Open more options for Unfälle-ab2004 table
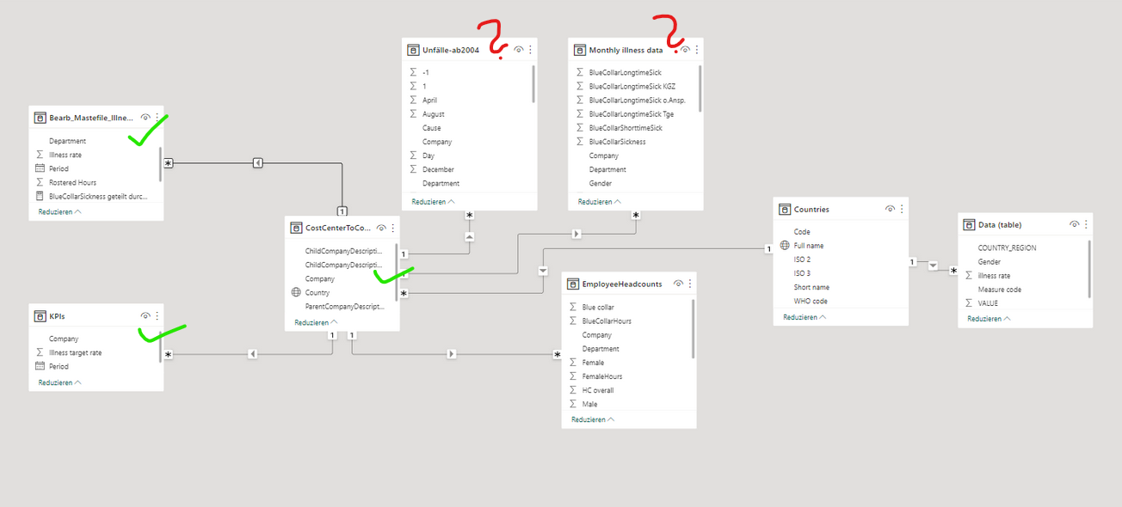This screenshot has width=1122, height=507. point(530,50)
